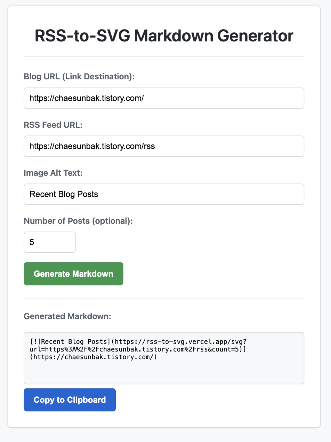Click the divider line beneath the page title
Screen dimensions: 331x442
point(164,56)
